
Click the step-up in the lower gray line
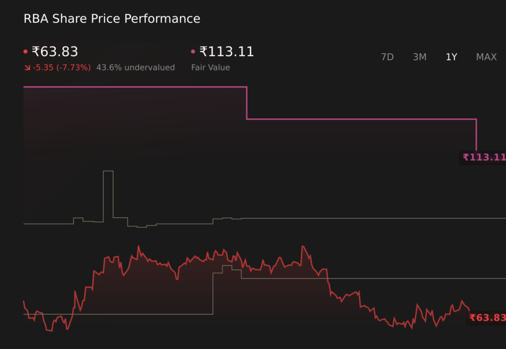[213, 293]
